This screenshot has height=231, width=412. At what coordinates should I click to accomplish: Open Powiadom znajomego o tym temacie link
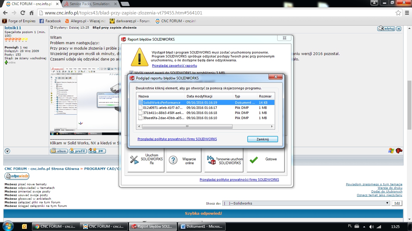[374, 184]
